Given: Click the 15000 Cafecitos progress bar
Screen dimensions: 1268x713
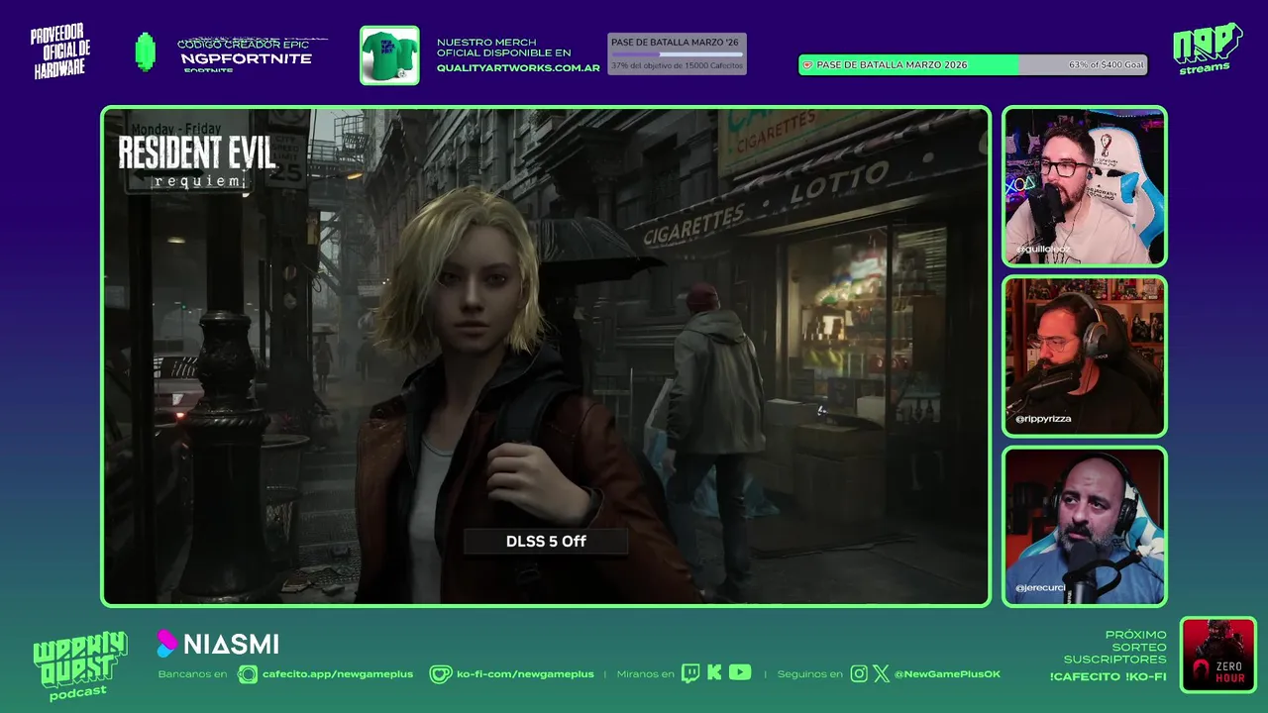Looking at the screenshot, I should pyautogui.click(x=677, y=54).
